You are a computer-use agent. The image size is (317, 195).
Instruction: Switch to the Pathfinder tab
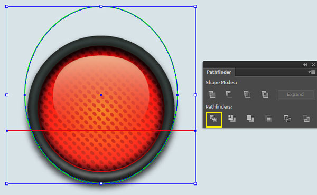(x=219, y=72)
